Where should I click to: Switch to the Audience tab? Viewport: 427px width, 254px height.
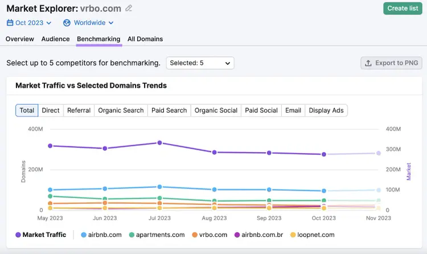coord(56,39)
